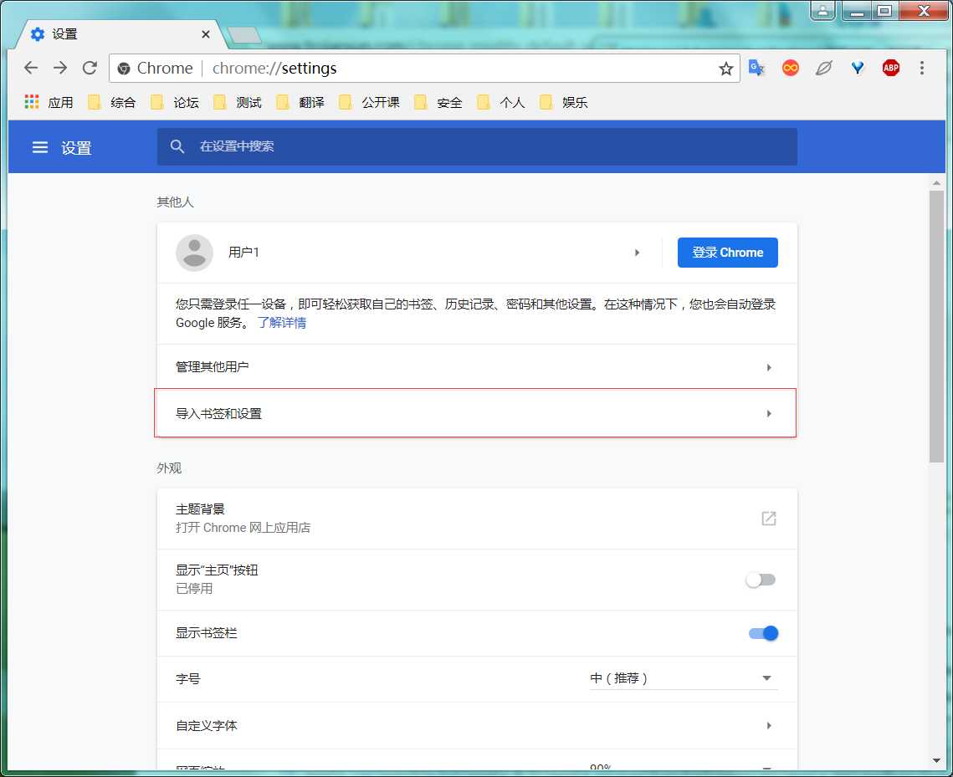
Task: Open the 综合 bookmark folder
Action: [x=112, y=102]
